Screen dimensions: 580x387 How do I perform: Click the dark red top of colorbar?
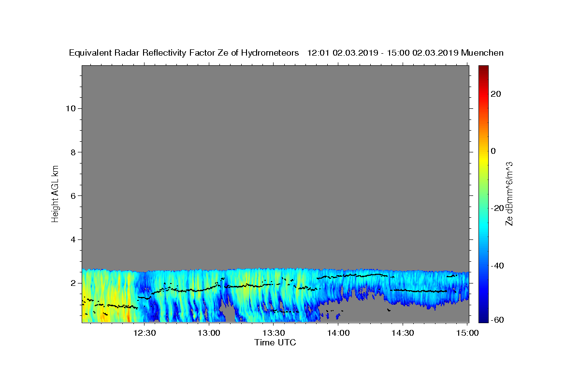click(x=483, y=69)
